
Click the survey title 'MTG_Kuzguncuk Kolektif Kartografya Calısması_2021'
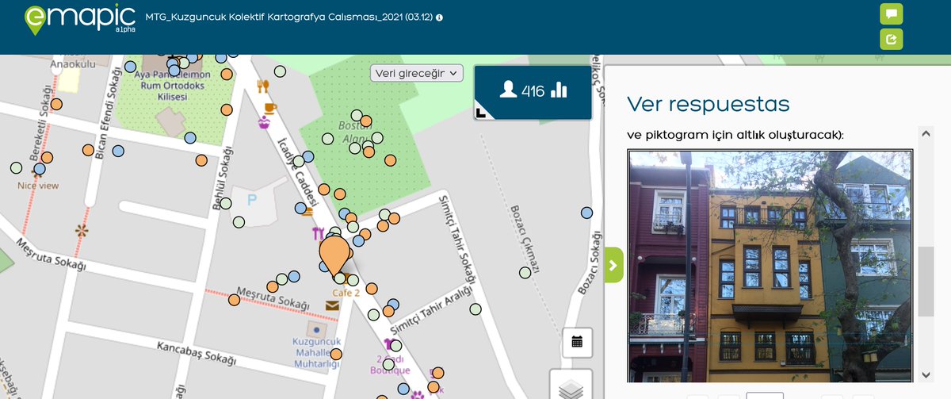[x=289, y=17]
